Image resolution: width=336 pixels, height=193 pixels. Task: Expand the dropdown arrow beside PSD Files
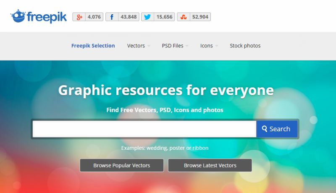187,46
